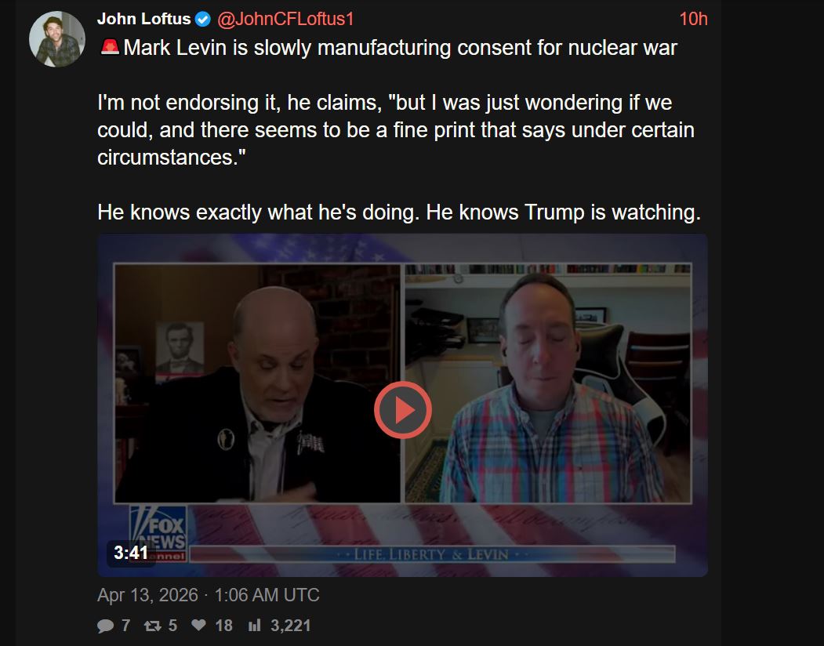Image resolution: width=824 pixels, height=646 pixels.
Task: Click the comment bubble reply icon
Action: [x=106, y=626]
